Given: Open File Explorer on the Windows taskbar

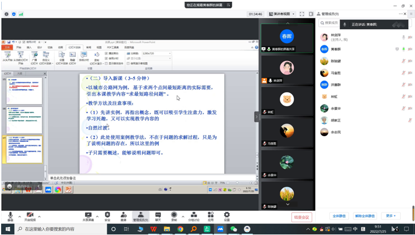Looking at the screenshot, I should (167, 229).
